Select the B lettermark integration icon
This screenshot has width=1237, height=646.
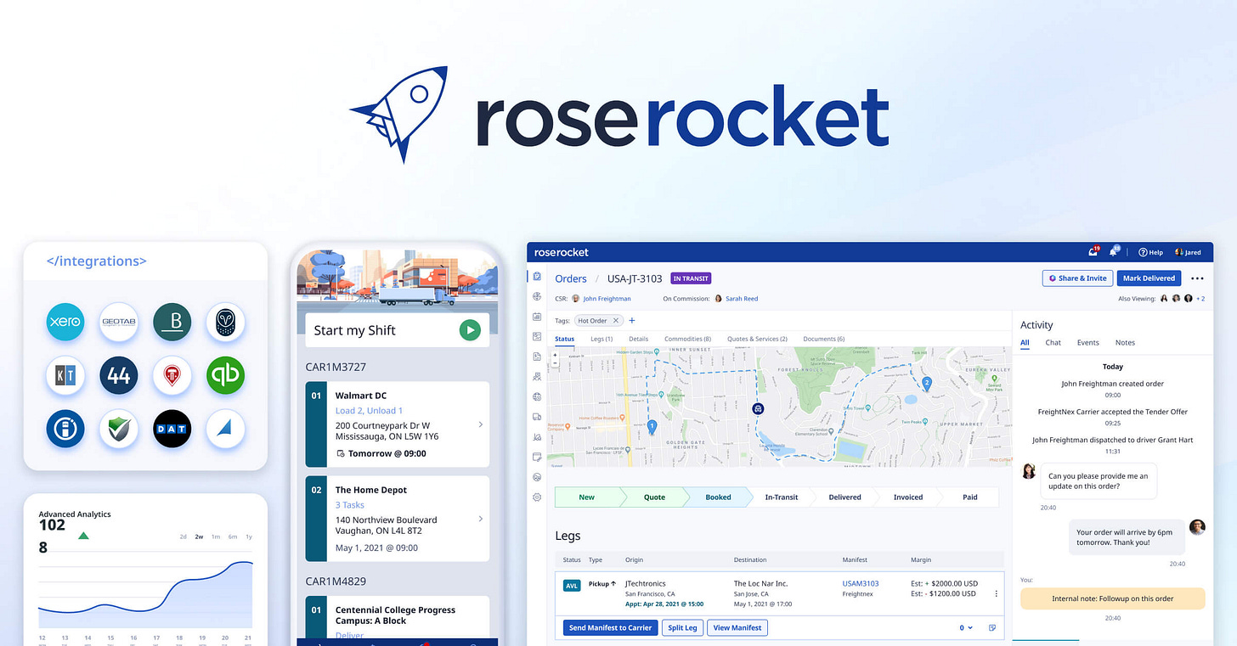tap(172, 323)
